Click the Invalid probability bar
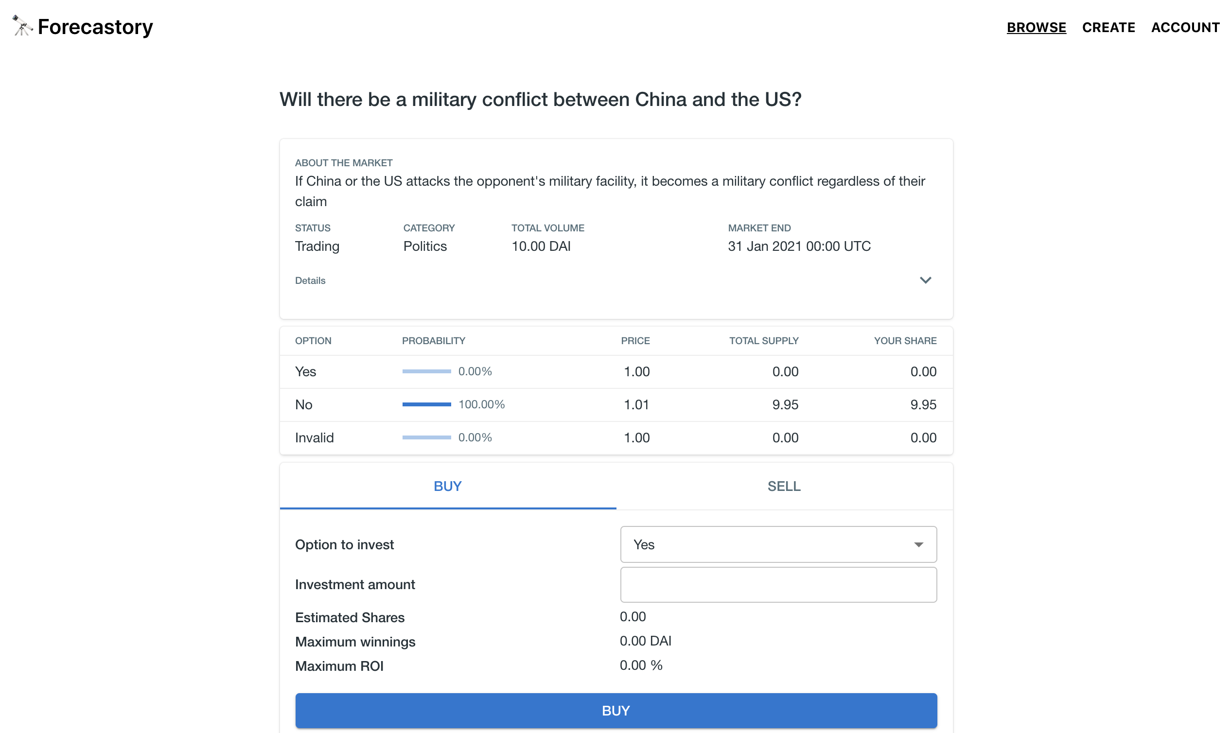Viewport: 1231px width, 733px height. 426,437
